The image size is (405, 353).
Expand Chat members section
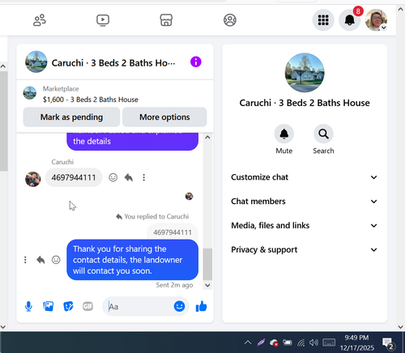point(305,202)
